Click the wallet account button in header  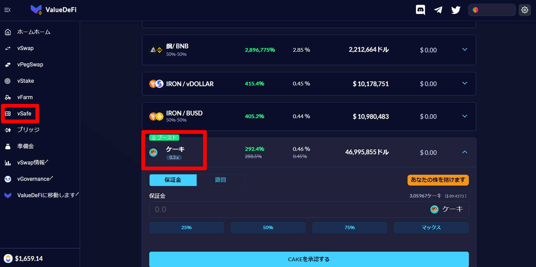pos(492,10)
